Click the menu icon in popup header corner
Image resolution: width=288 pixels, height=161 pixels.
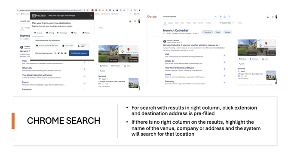pos(91,15)
